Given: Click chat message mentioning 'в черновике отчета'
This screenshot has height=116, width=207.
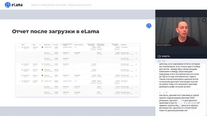Looking at the screenshot, I should (180, 75).
